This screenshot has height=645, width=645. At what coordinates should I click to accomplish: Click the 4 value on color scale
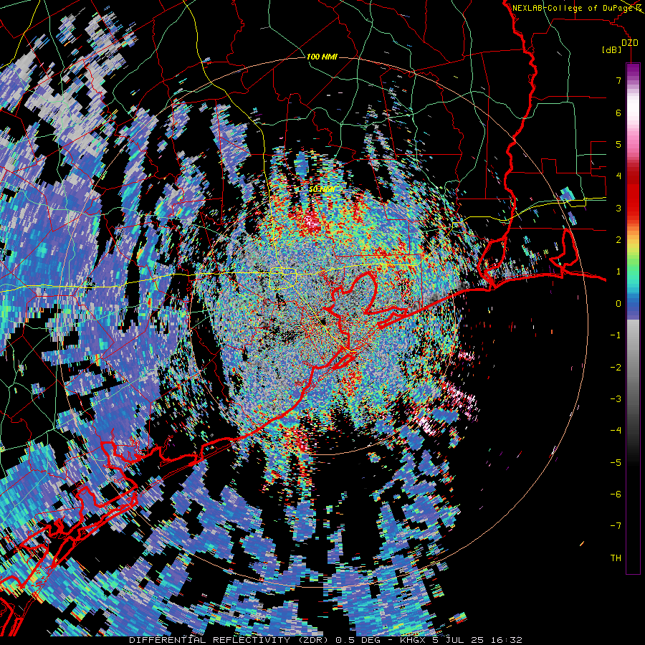point(618,176)
